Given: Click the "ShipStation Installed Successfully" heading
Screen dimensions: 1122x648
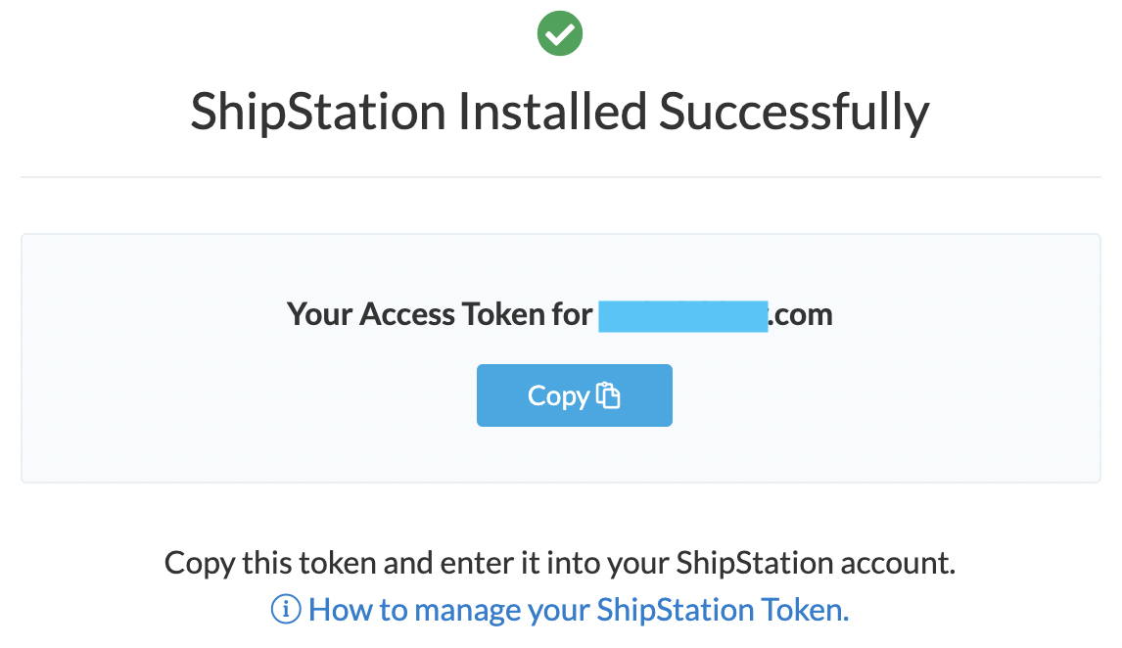Looking at the screenshot, I should 560,112.
